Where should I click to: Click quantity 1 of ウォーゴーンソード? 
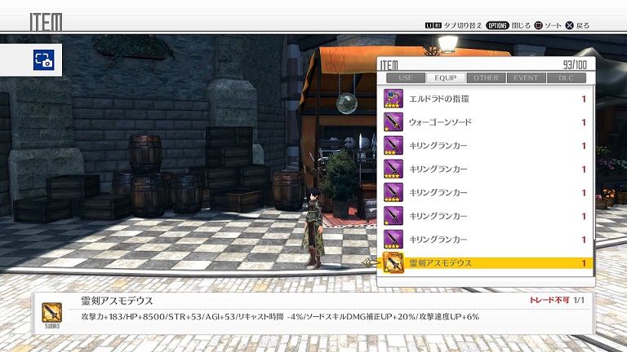click(584, 122)
